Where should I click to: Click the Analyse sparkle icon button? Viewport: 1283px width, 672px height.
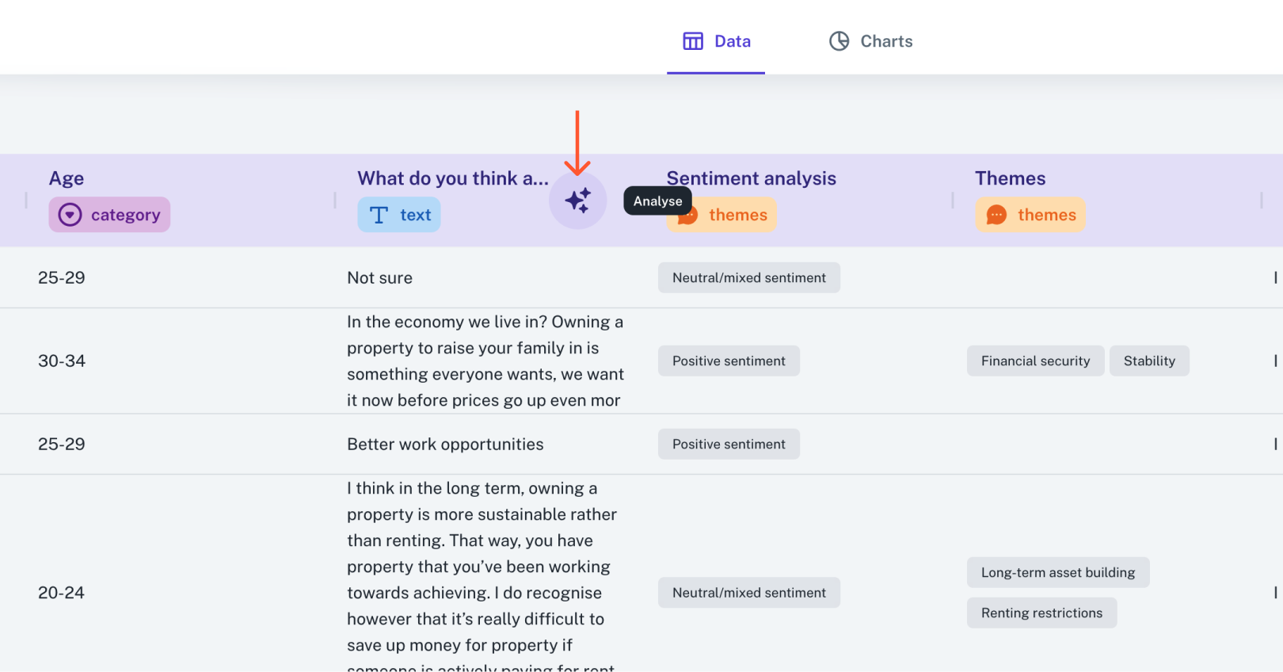[577, 200]
